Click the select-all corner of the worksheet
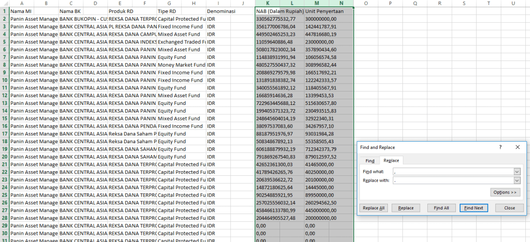Screen dimensions: 530x242 point(4,3)
